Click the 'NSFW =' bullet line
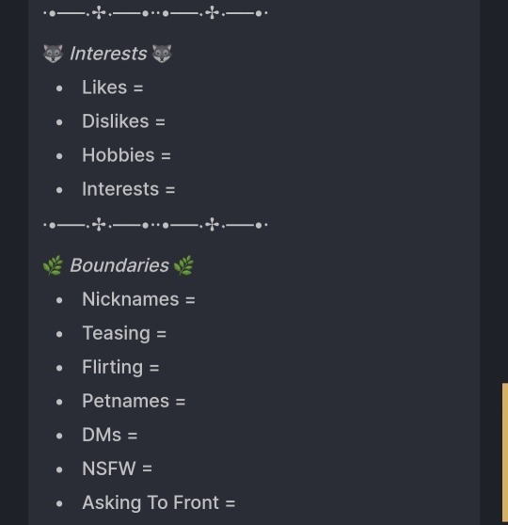508x525 pixels. [x=118, y=469]
